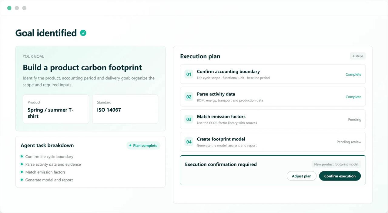Select the 03 step number badge
Screen dimensions: 388x213
pos(189,119)
